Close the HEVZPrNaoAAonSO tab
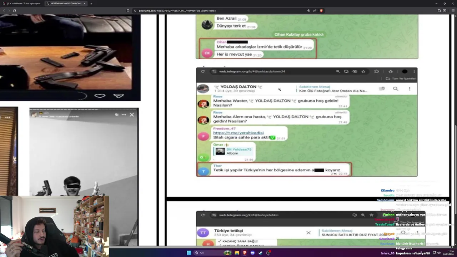 85,4
